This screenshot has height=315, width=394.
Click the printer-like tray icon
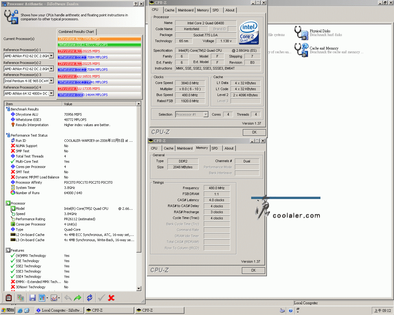[282, 310]
